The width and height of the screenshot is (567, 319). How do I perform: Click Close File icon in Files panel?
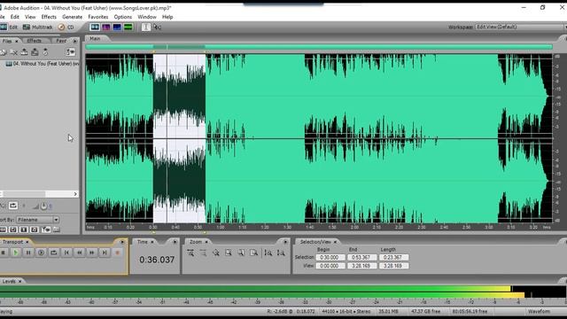point(14,52)
